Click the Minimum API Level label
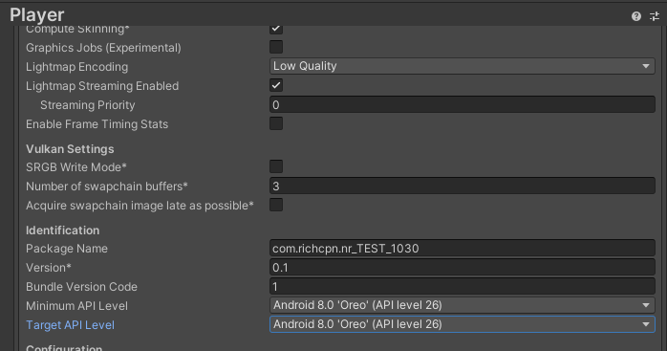This screenshot has width=667, height=351. pyautogui.click(x=76, y=306)
